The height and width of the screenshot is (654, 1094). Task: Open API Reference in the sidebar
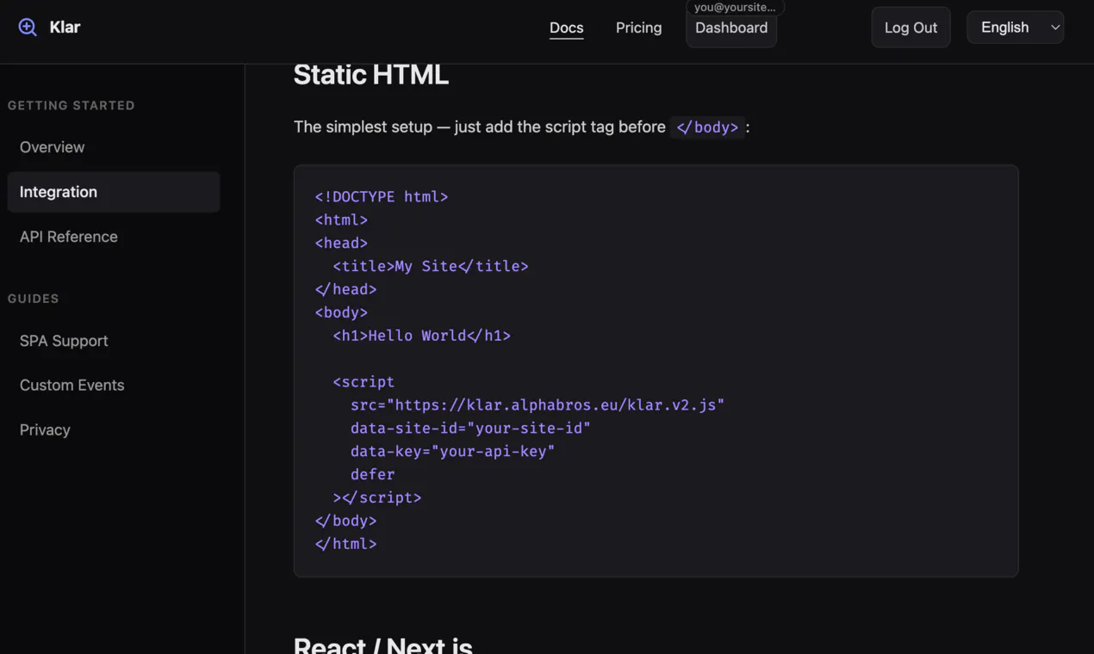coord(114,237)
